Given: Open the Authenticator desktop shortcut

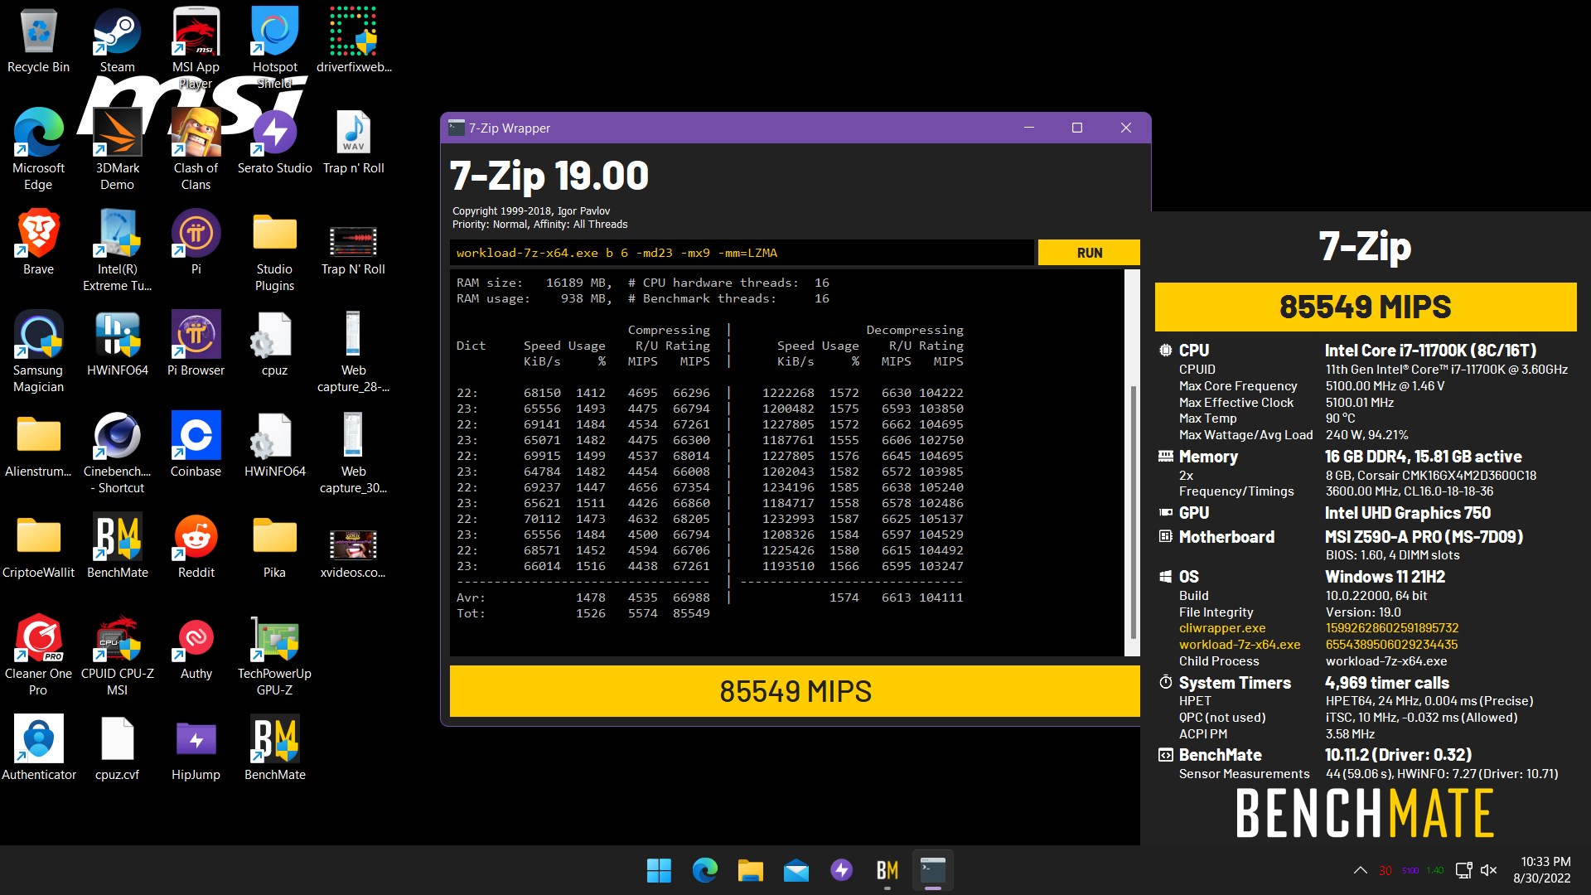Looking at the screenshot, I should click(x=38, y=747).
